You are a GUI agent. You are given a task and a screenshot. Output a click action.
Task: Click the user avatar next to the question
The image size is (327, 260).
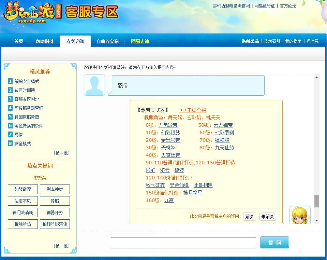coord(94,85)
